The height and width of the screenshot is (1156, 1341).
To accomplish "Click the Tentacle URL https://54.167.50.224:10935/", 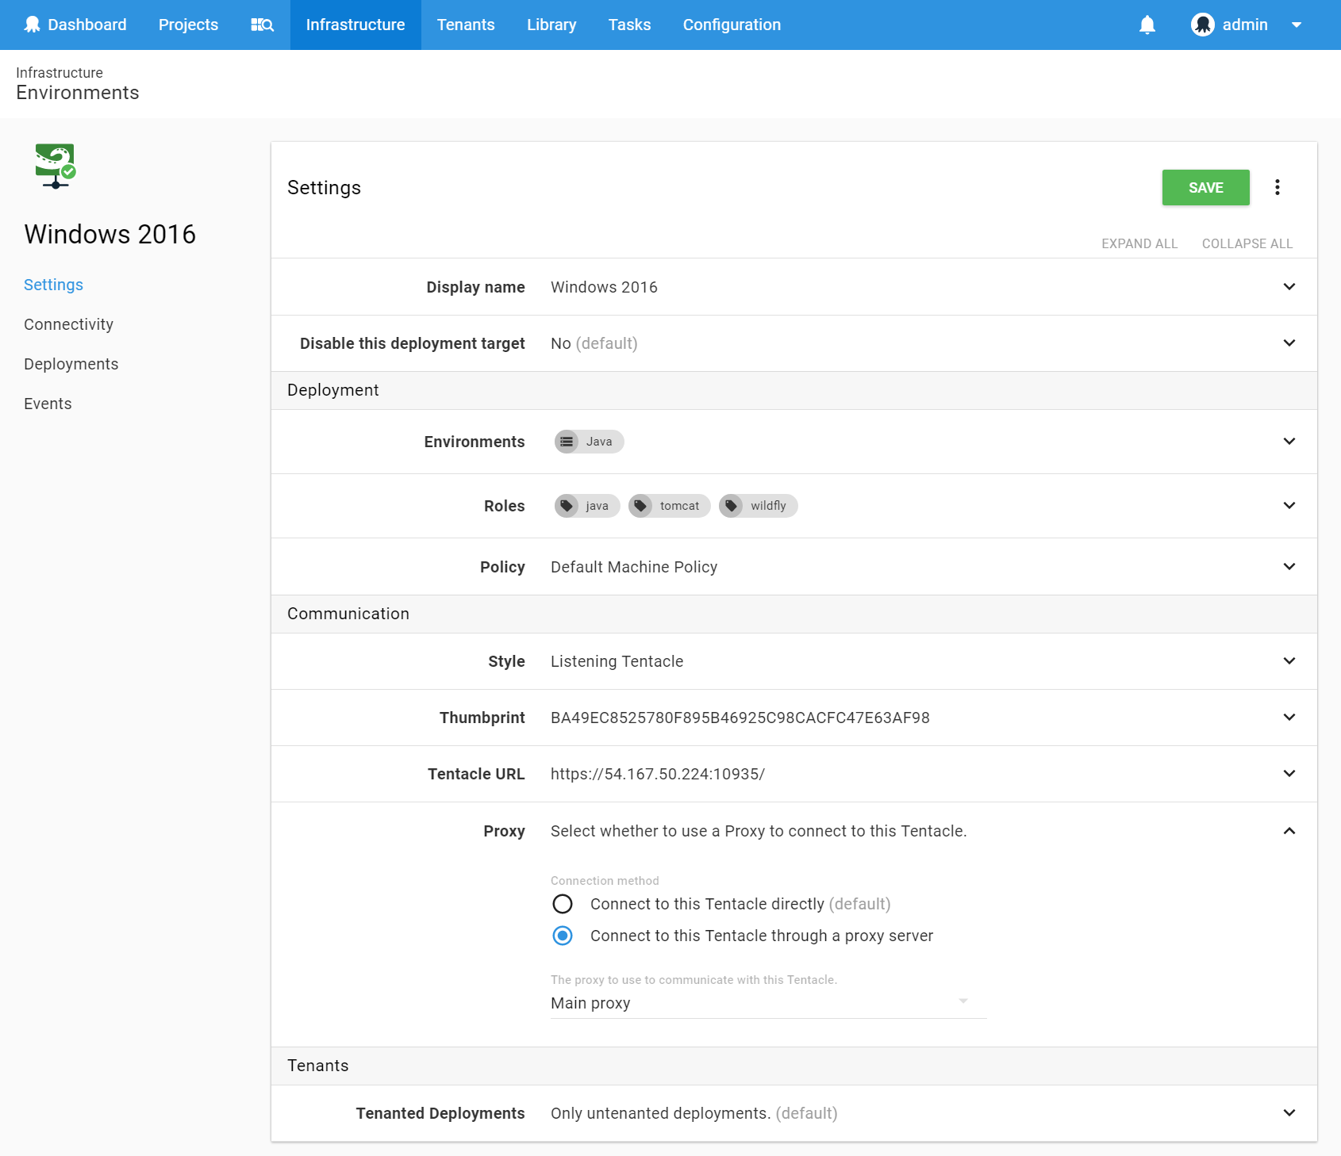I will point(658,774).
